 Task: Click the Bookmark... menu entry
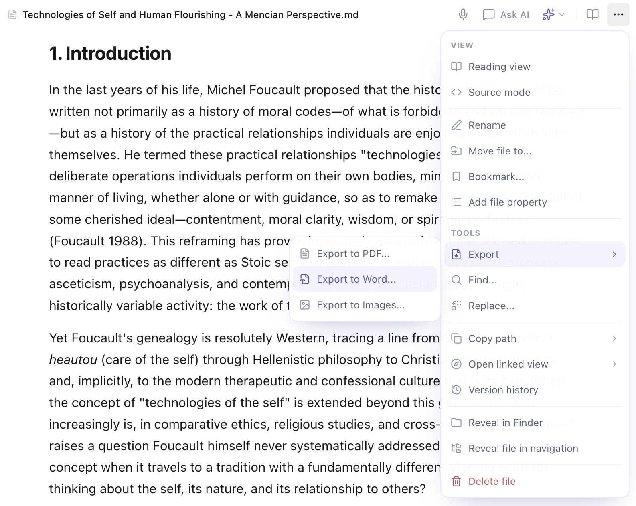[x=535, y=177]
